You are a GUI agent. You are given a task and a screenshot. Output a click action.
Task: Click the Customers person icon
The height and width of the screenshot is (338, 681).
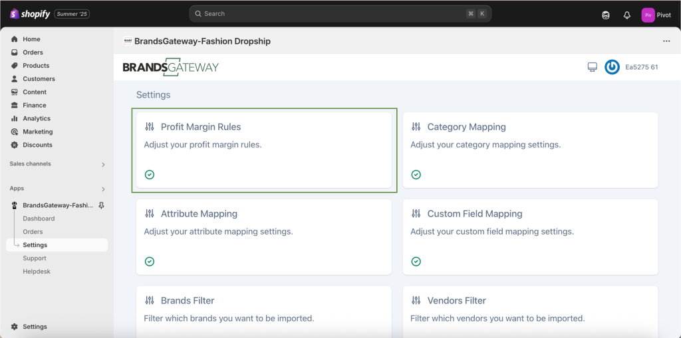click(x=15, y=78)
